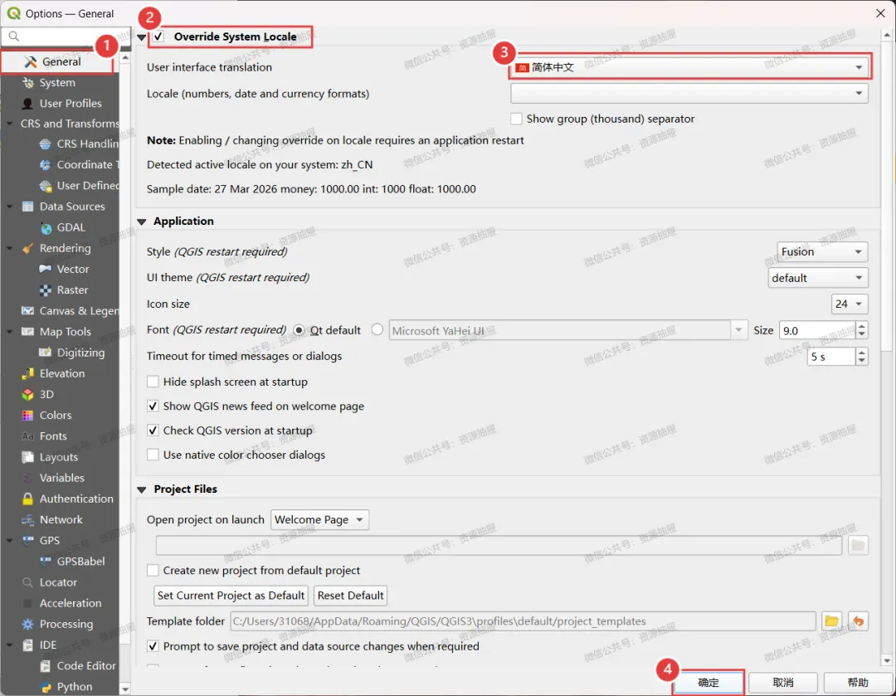This screenshot has width=896, height=696.
Task: Open the Network icon
Action: 27,520
